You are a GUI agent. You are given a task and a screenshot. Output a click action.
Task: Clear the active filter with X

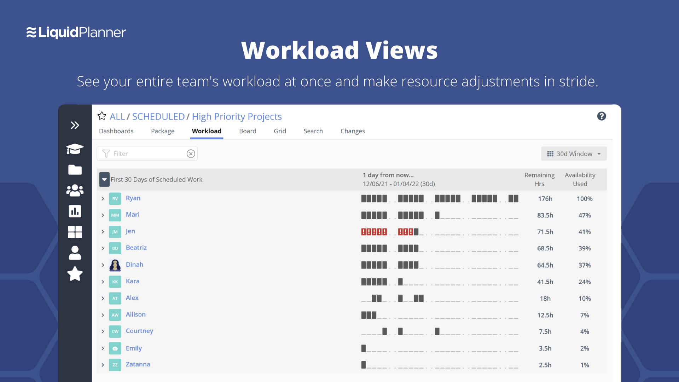tap(190, 153)
